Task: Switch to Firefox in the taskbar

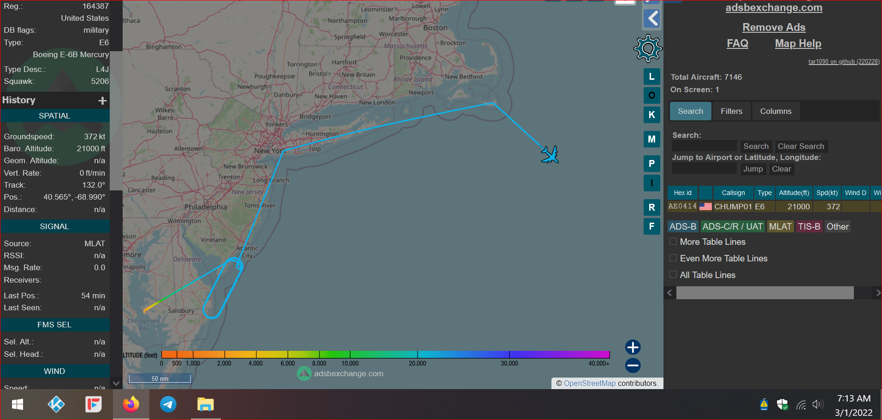Action: click(131, 404)
